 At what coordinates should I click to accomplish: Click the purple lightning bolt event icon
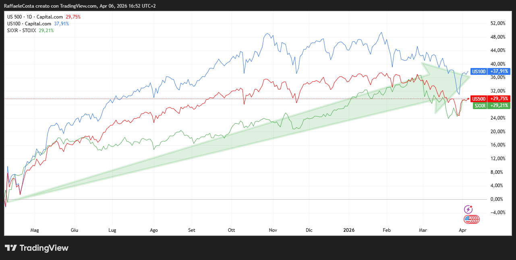(x=468, y=209)
